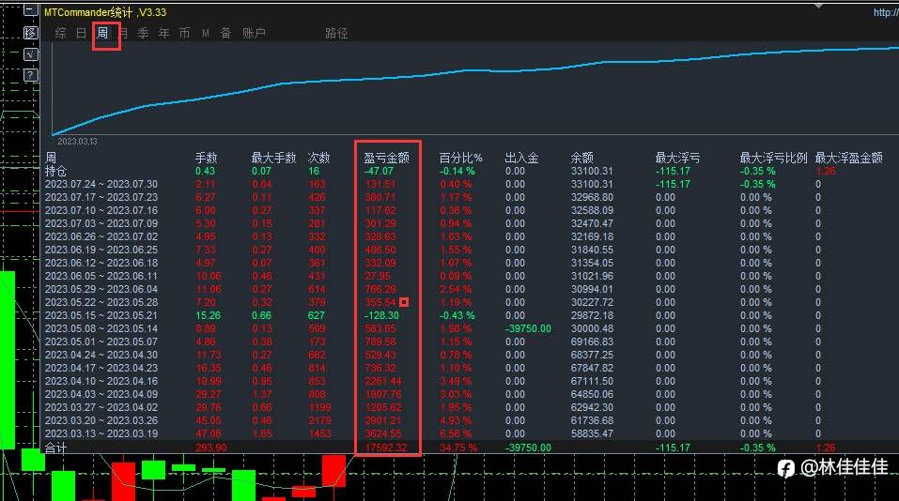The width and height of the screenshot is (899, 501).
Task: Open the 备 notes tab
Action: click(225, 33)
